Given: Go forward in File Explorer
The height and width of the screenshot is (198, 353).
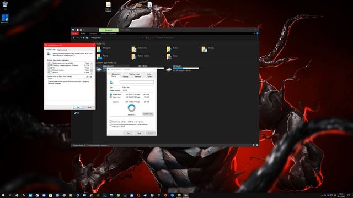Looking at the screenshot, I should click(78, 38).
